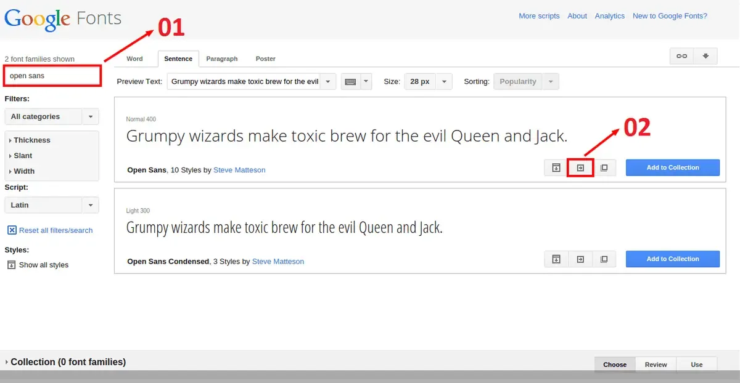740x383 pixels.
Task: Click the font search field with 'open sans'
Action: [x=52, y=76]
